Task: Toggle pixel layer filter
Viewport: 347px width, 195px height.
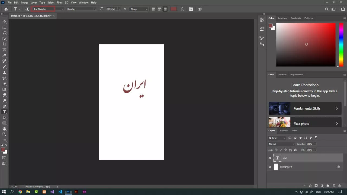Action: tap(290, 138)
